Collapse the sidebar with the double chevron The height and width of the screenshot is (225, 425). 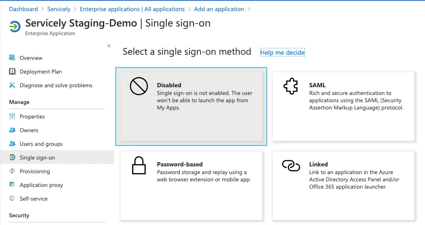pyautogui.click(x=109, y=46)
